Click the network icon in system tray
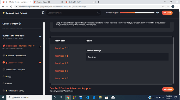 click(157, 97)
